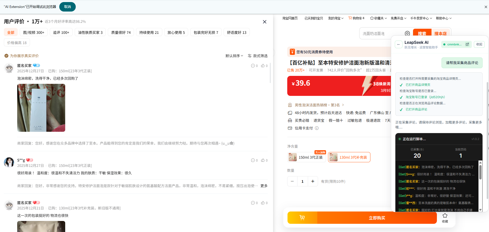Like the first anonymous buyer's review
The width and height of the screenshot is (489, 232).
(x=263, y=66)
